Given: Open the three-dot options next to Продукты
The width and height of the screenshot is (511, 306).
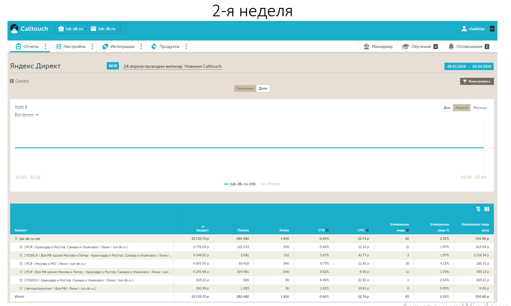Looking at the screenshot, I should [x=186, y=47].
